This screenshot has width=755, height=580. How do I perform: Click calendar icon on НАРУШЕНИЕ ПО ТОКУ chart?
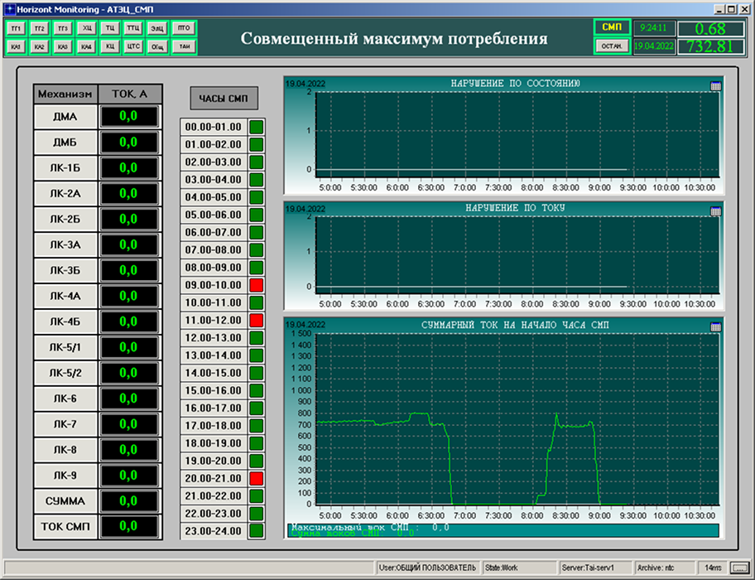pos(716,211)
